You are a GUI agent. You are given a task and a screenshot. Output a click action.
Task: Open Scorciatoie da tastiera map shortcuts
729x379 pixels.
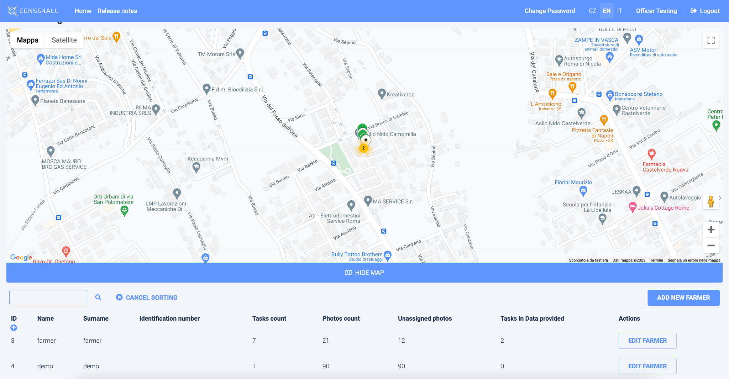click(x=588, y=260)
